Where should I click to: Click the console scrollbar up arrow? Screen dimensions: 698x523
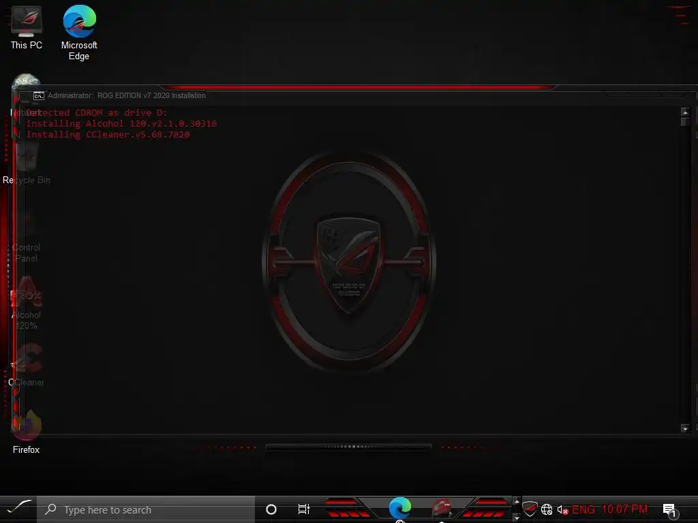(x=685, y=112)
